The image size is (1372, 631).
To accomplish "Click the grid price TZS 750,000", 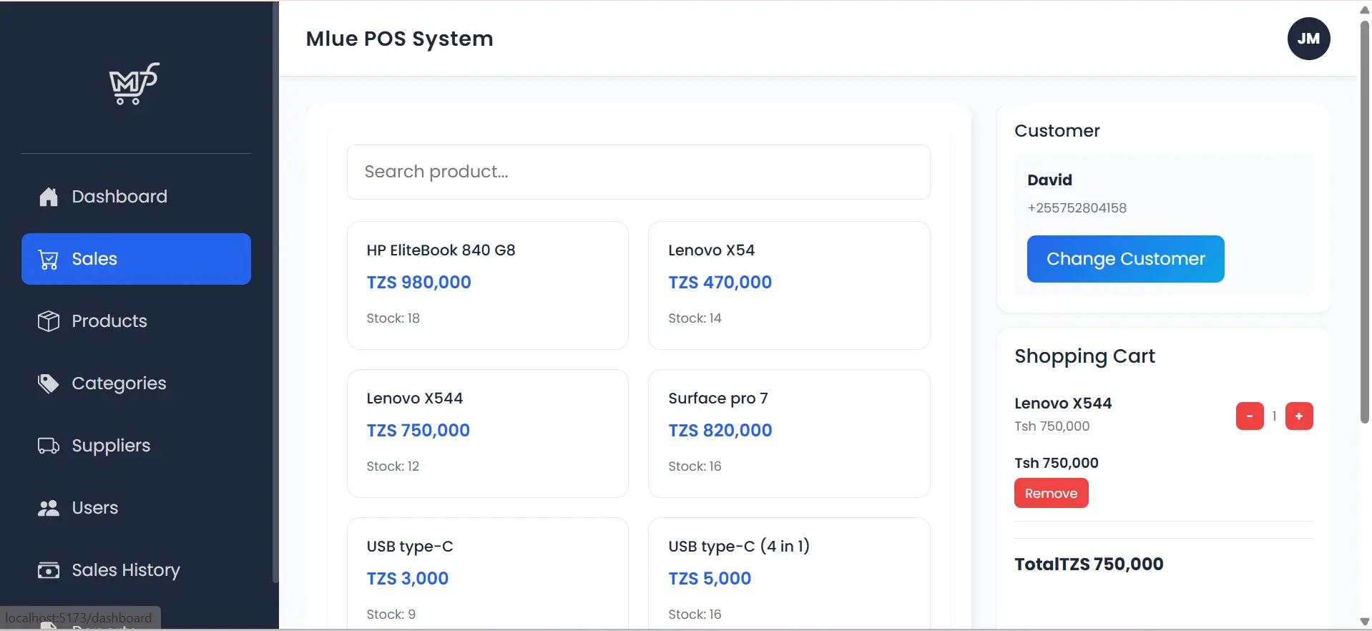I will 418,431.
